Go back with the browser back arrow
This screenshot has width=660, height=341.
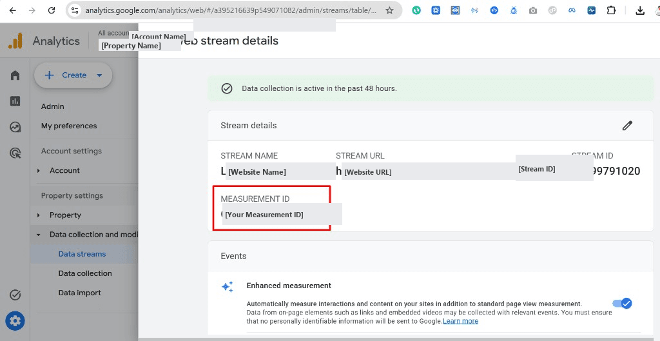point(13,10)
